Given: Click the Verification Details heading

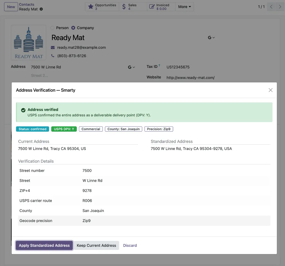Looking at the screenshot, I should (x=36, y=161).
